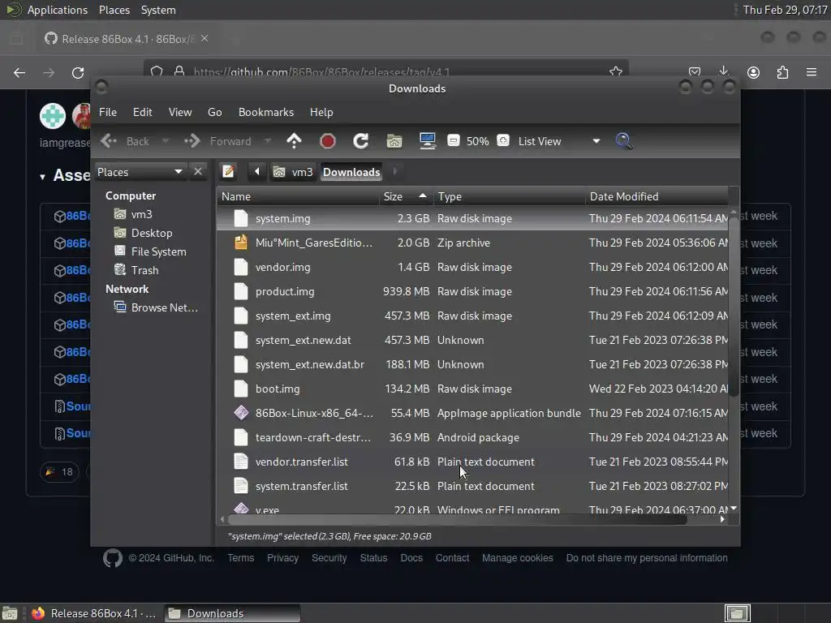831x623 pixels.
Task: Sort by the Name column header
Action: coord(298,196)
